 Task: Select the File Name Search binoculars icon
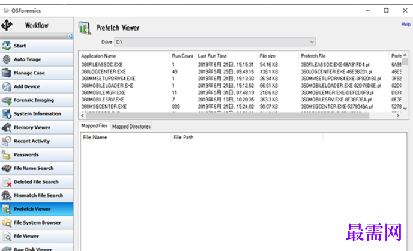point(7,168)
